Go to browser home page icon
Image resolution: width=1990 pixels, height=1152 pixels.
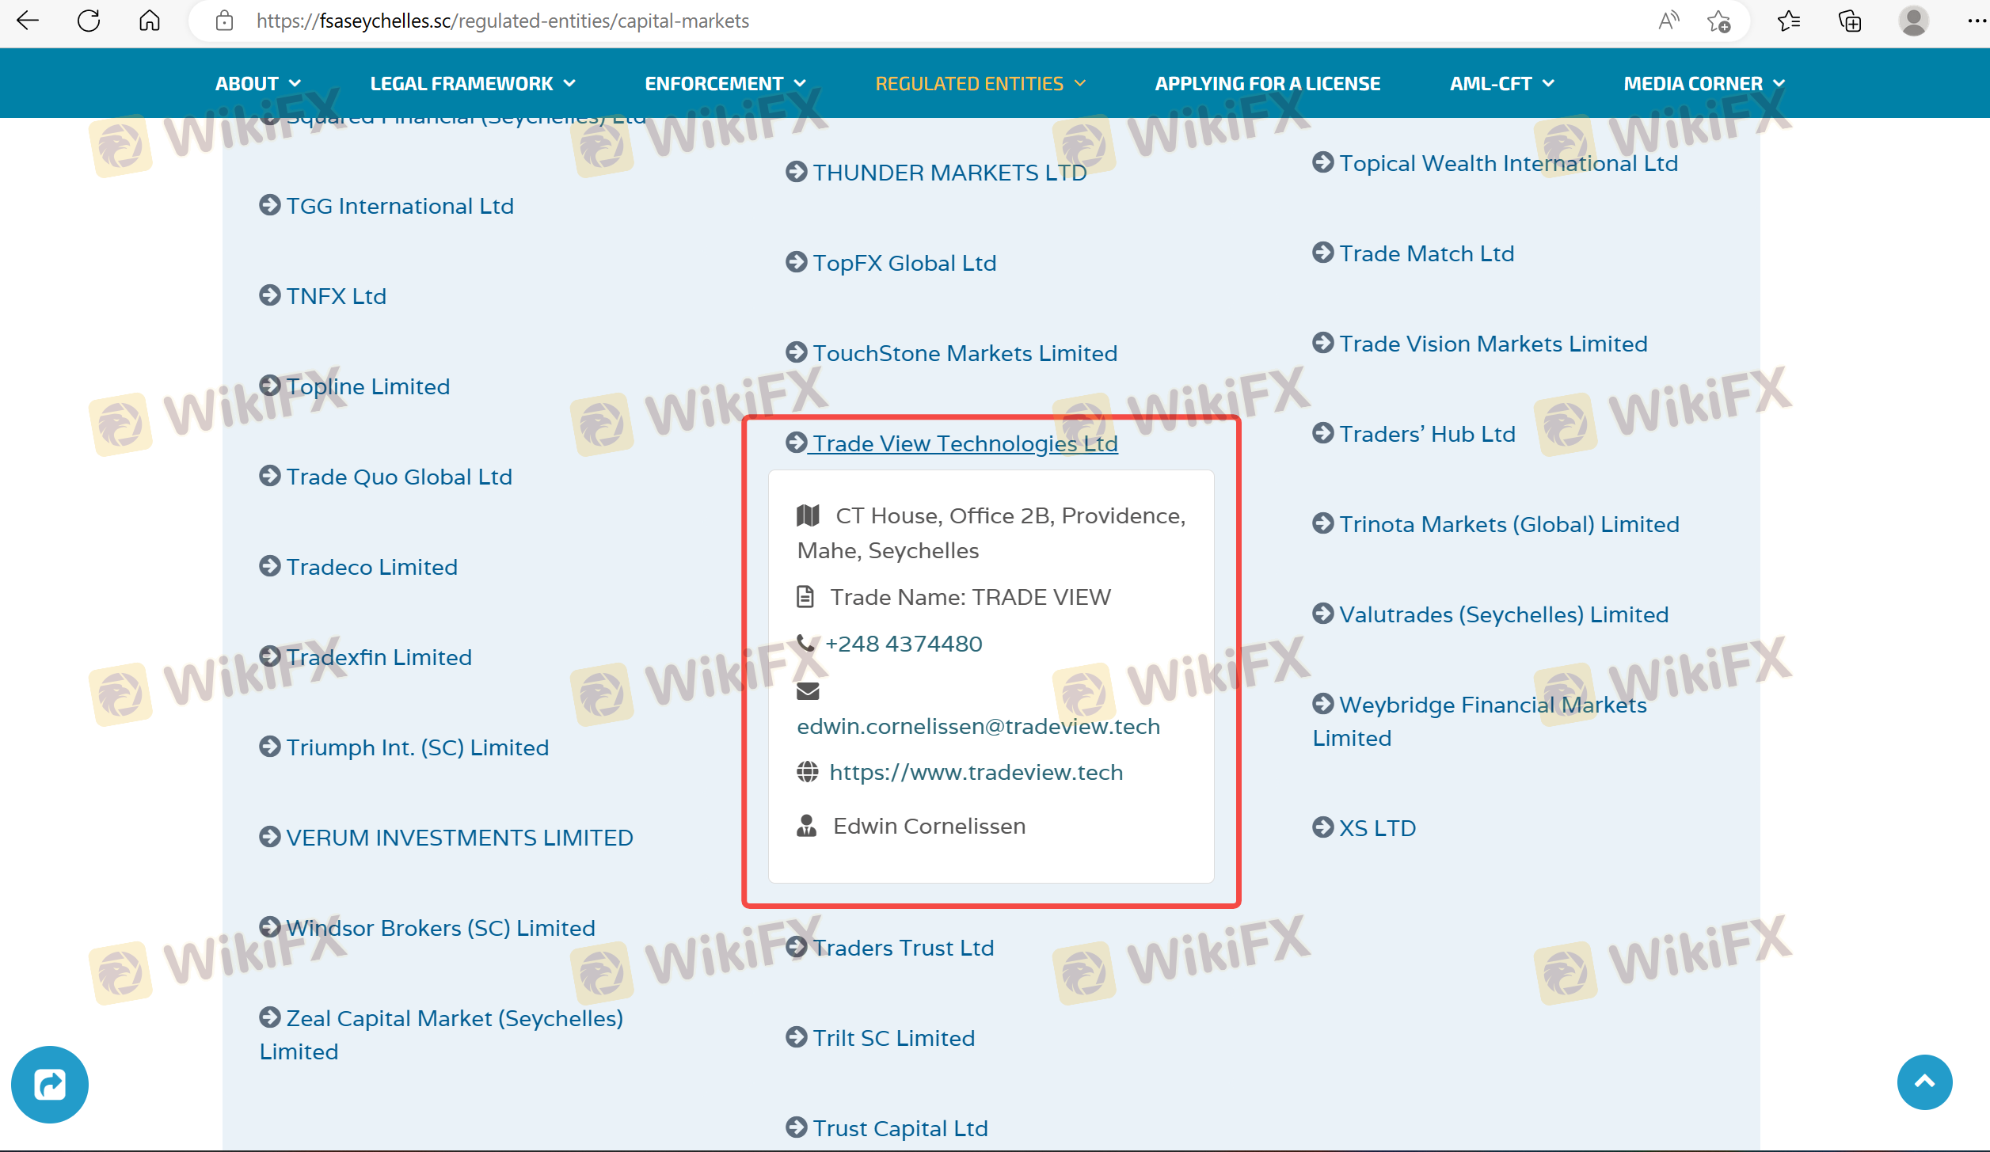pos(149,21)
